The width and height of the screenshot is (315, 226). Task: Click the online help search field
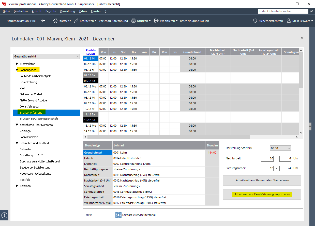283,11
